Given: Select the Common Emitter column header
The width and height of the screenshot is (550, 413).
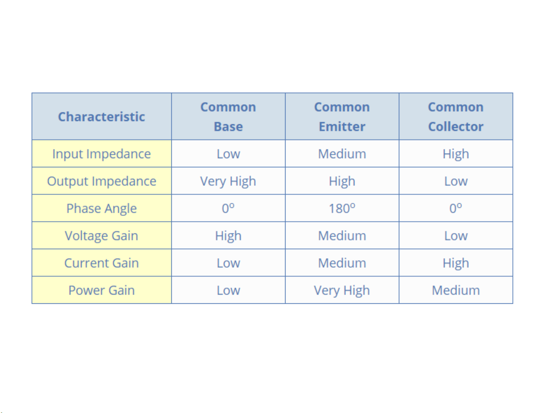Looking at the screenshot, I should tap(342, 117).
